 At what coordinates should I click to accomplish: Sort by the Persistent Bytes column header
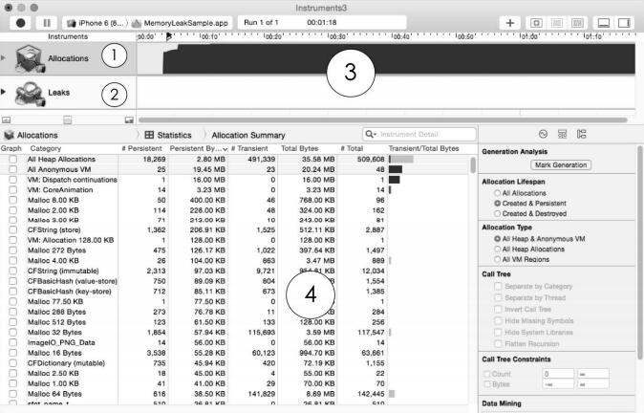[197, 148]
